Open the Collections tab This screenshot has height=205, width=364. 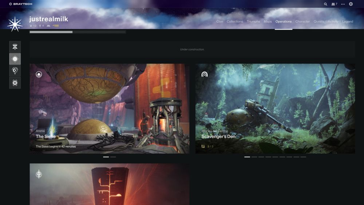[x=235, y=21]
